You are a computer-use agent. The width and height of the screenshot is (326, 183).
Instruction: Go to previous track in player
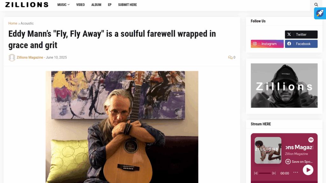pos(256,173)
